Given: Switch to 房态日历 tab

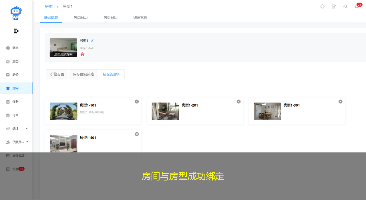Looking at the screenshot, I should point(81,17).
